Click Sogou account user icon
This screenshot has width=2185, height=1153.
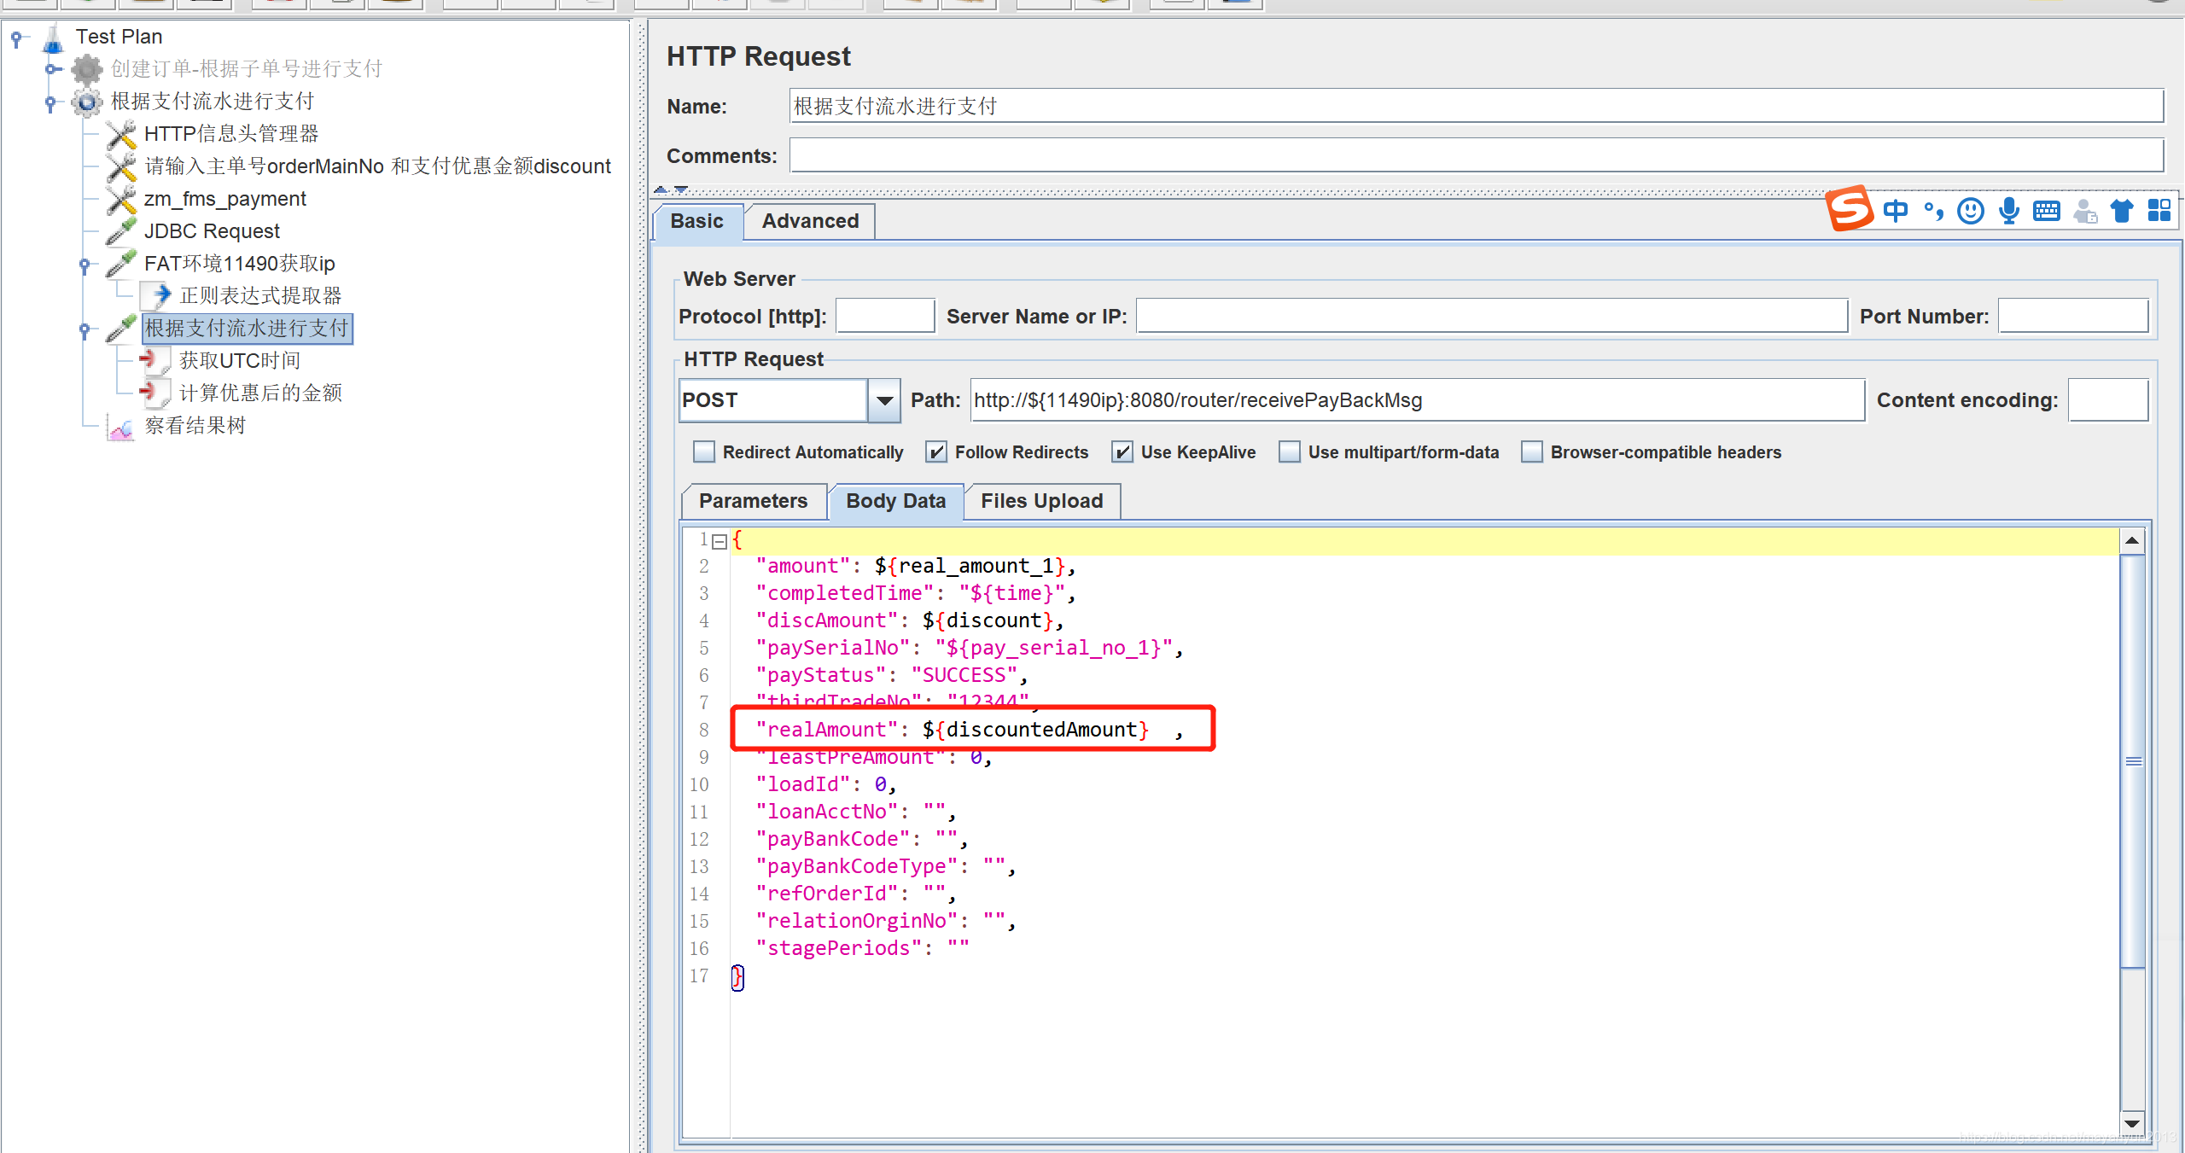[2085, 211]
